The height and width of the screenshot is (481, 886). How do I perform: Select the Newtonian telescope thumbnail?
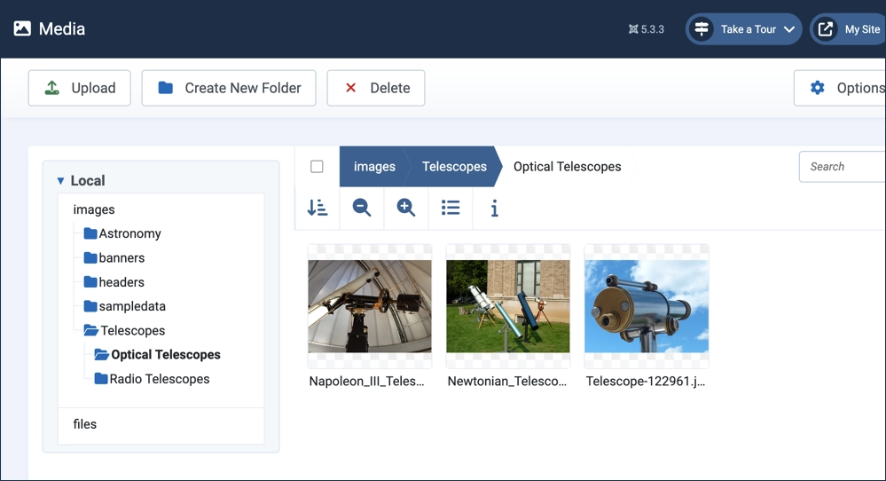click(x=508, y=306)
